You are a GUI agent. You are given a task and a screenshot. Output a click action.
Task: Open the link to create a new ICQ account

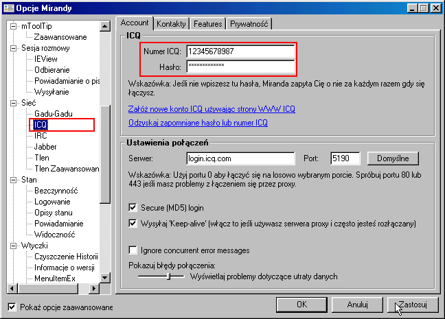click(212, 109)
